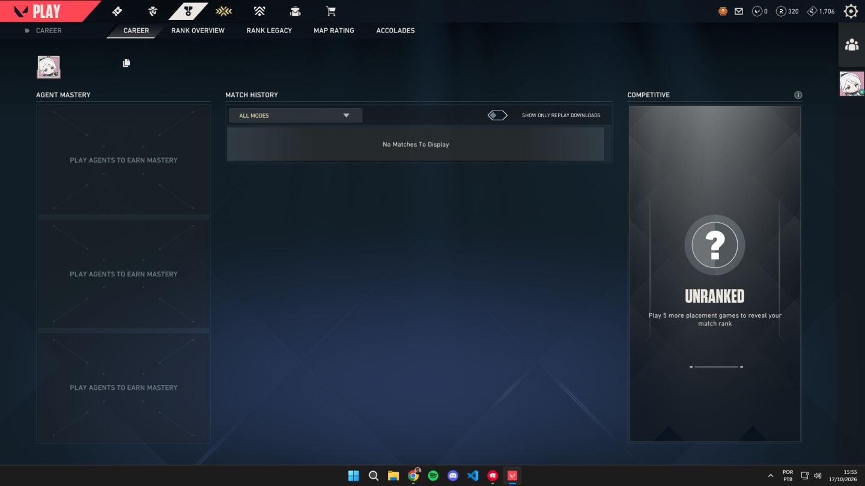Open the Riot Client taskbar icon

pos(493,476)
